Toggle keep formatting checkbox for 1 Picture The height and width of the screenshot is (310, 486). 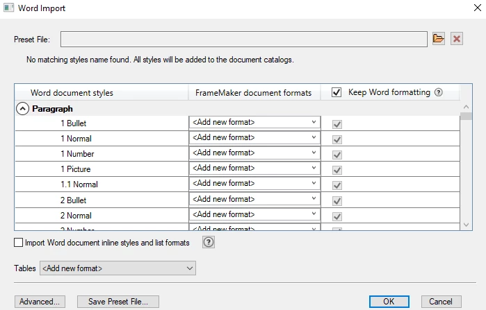tap(337, 170)
